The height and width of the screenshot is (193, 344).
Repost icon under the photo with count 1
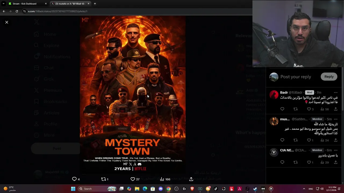103,179
